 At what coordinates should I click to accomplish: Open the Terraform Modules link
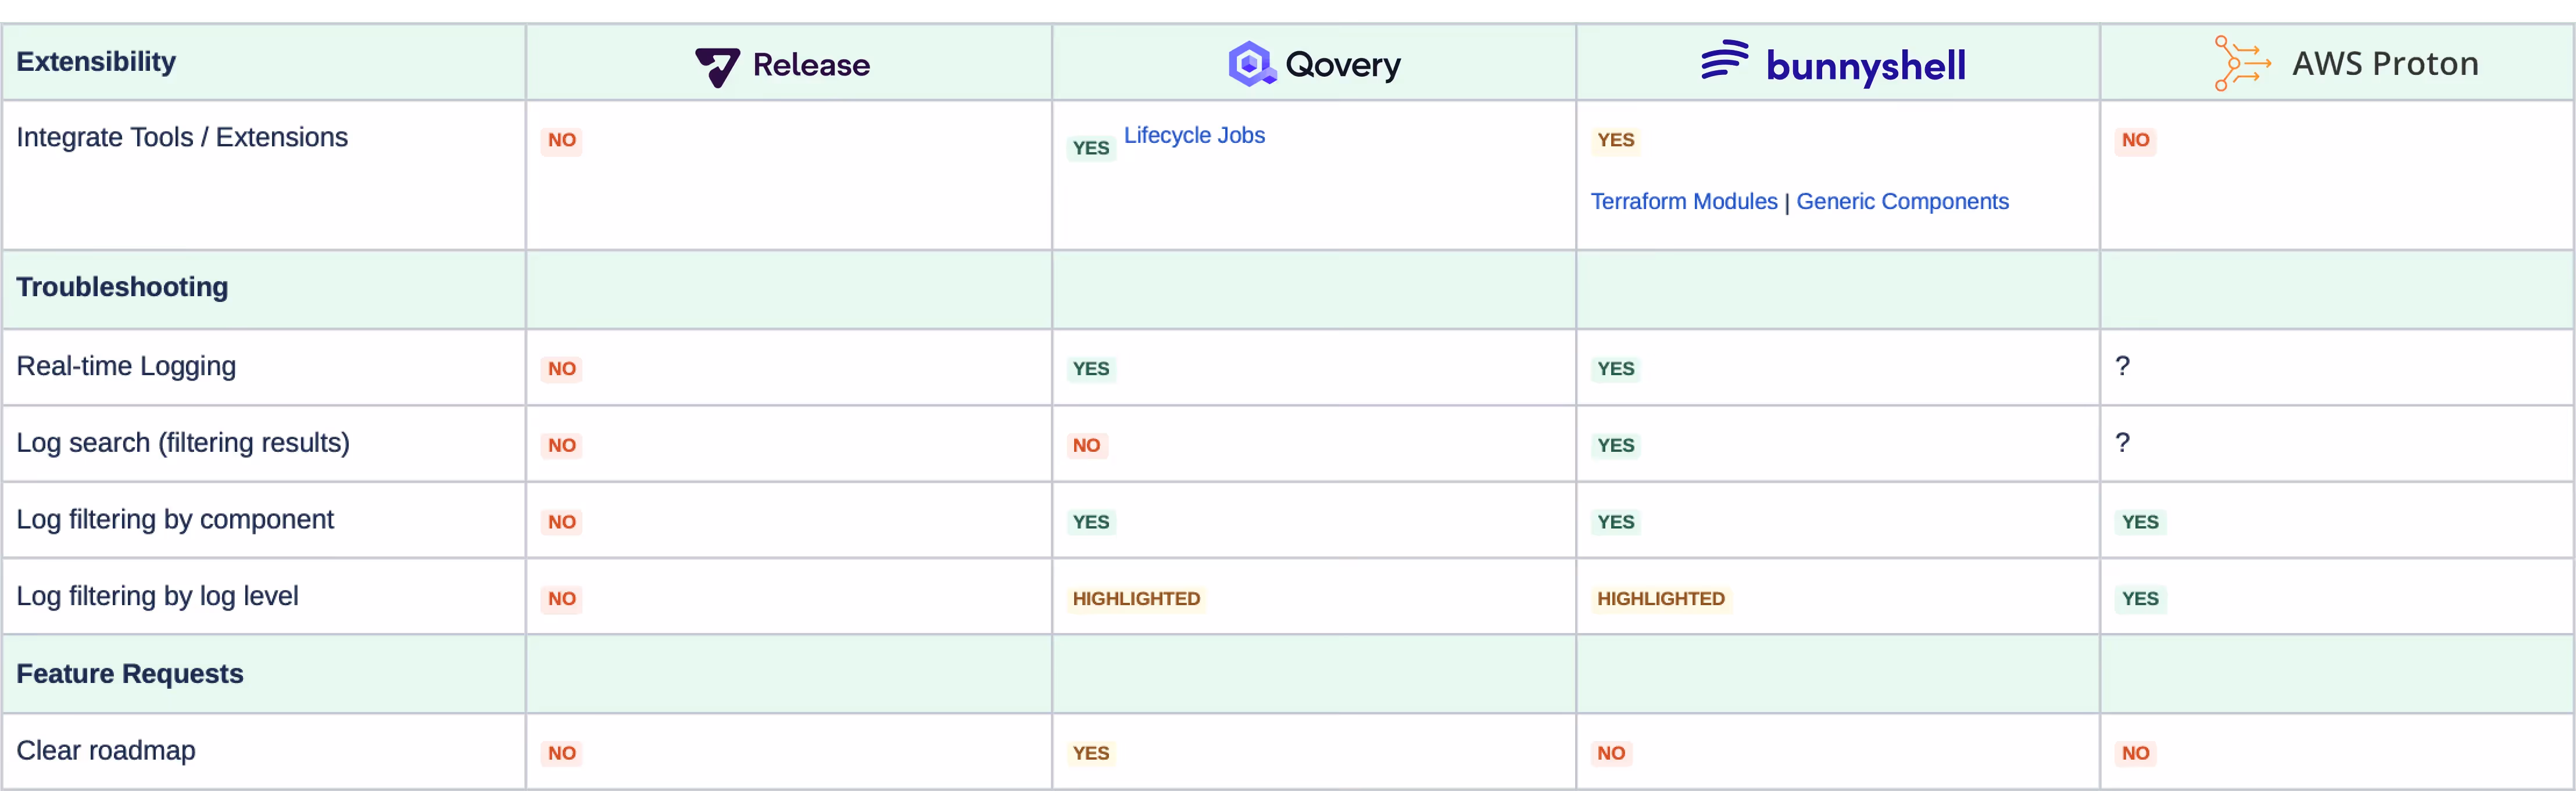(1684, 202)
